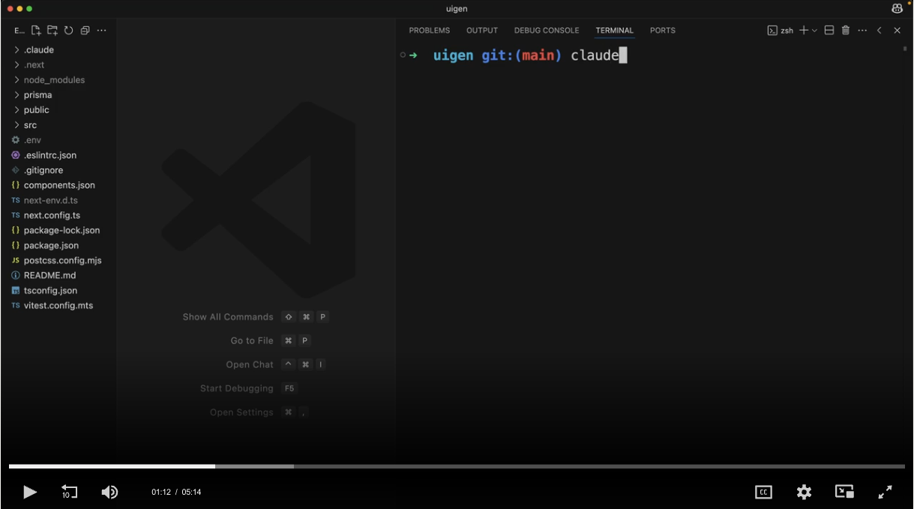Screen dimensions: 914x509
Task: Click the New Folder icon in Explorer
Action: tap(52, 31)
